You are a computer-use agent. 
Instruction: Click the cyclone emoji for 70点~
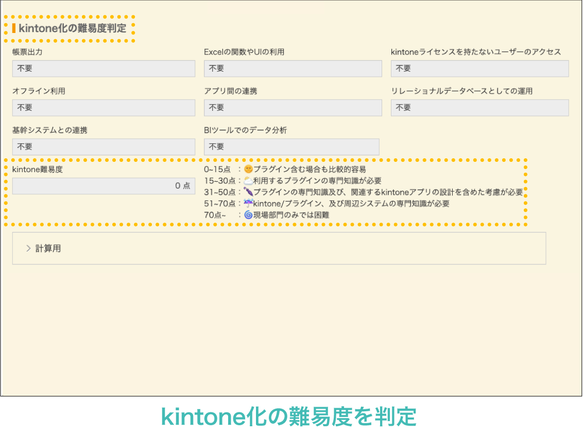click(x=248, y=215)
